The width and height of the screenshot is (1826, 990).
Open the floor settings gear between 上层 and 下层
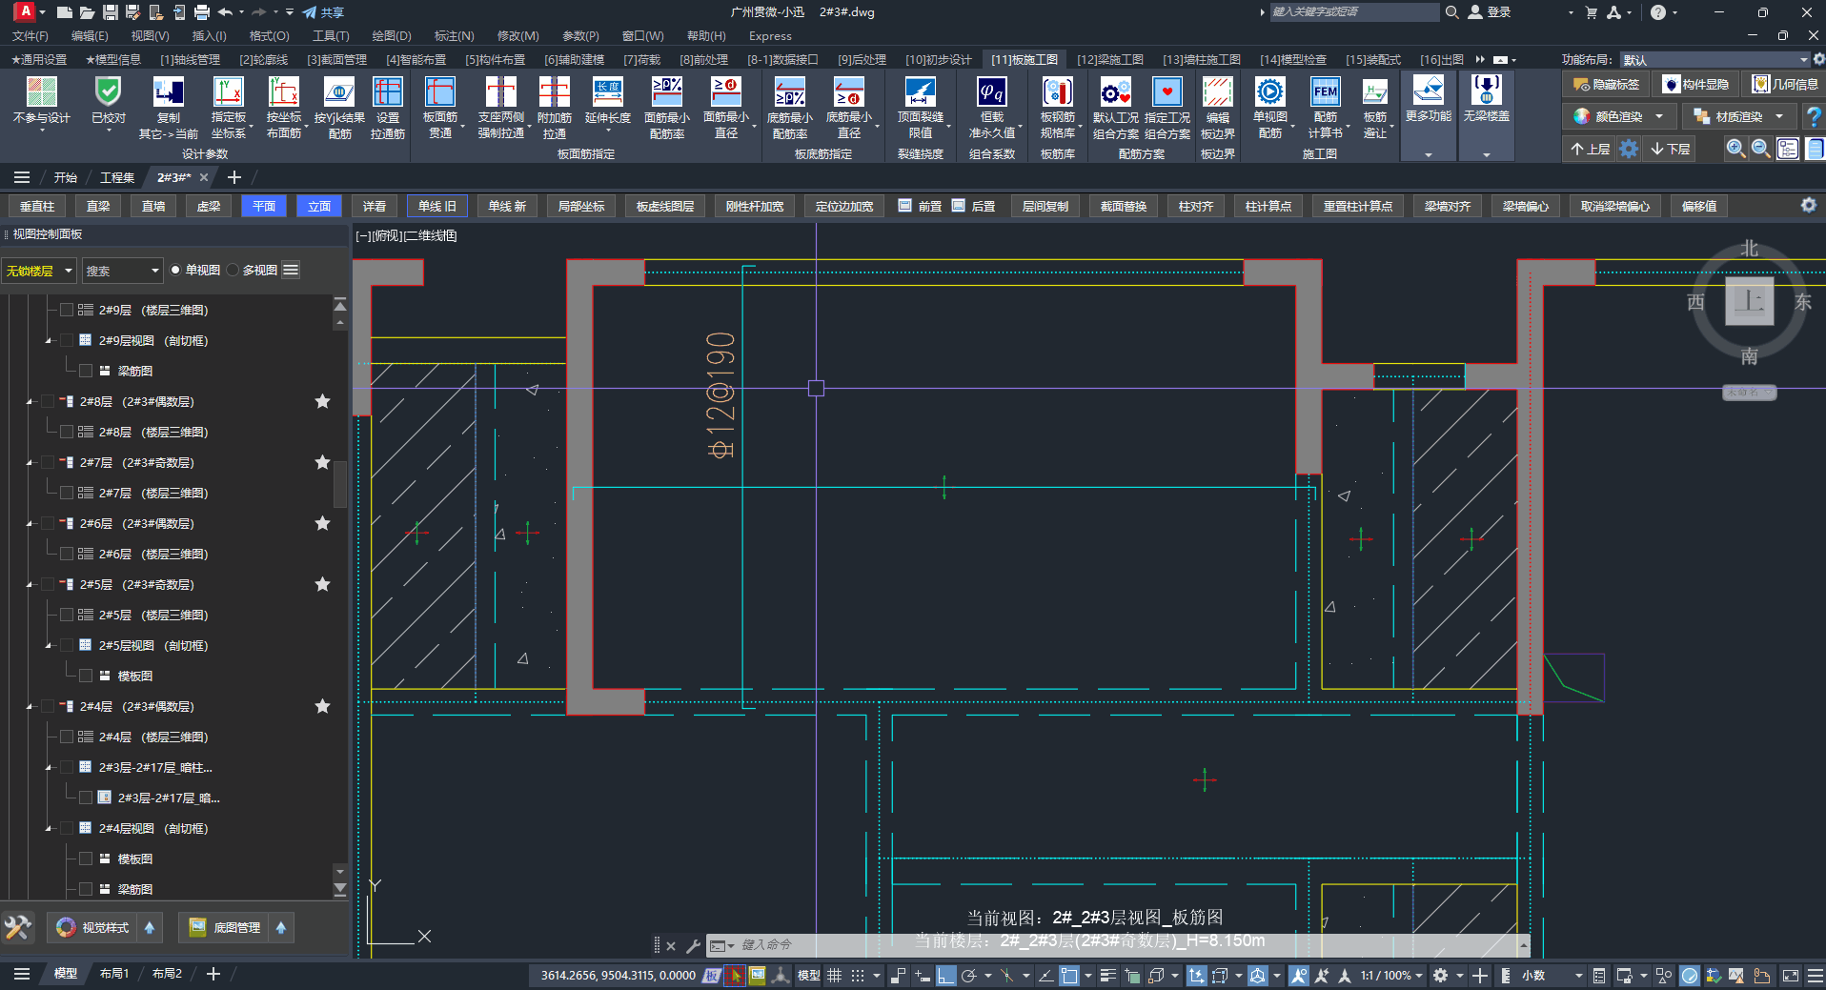pos(1630,149)
